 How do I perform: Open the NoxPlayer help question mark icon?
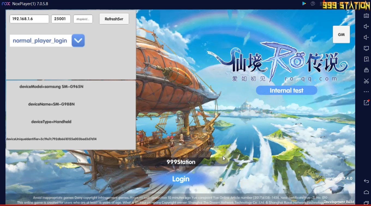[x=313, y=4]
